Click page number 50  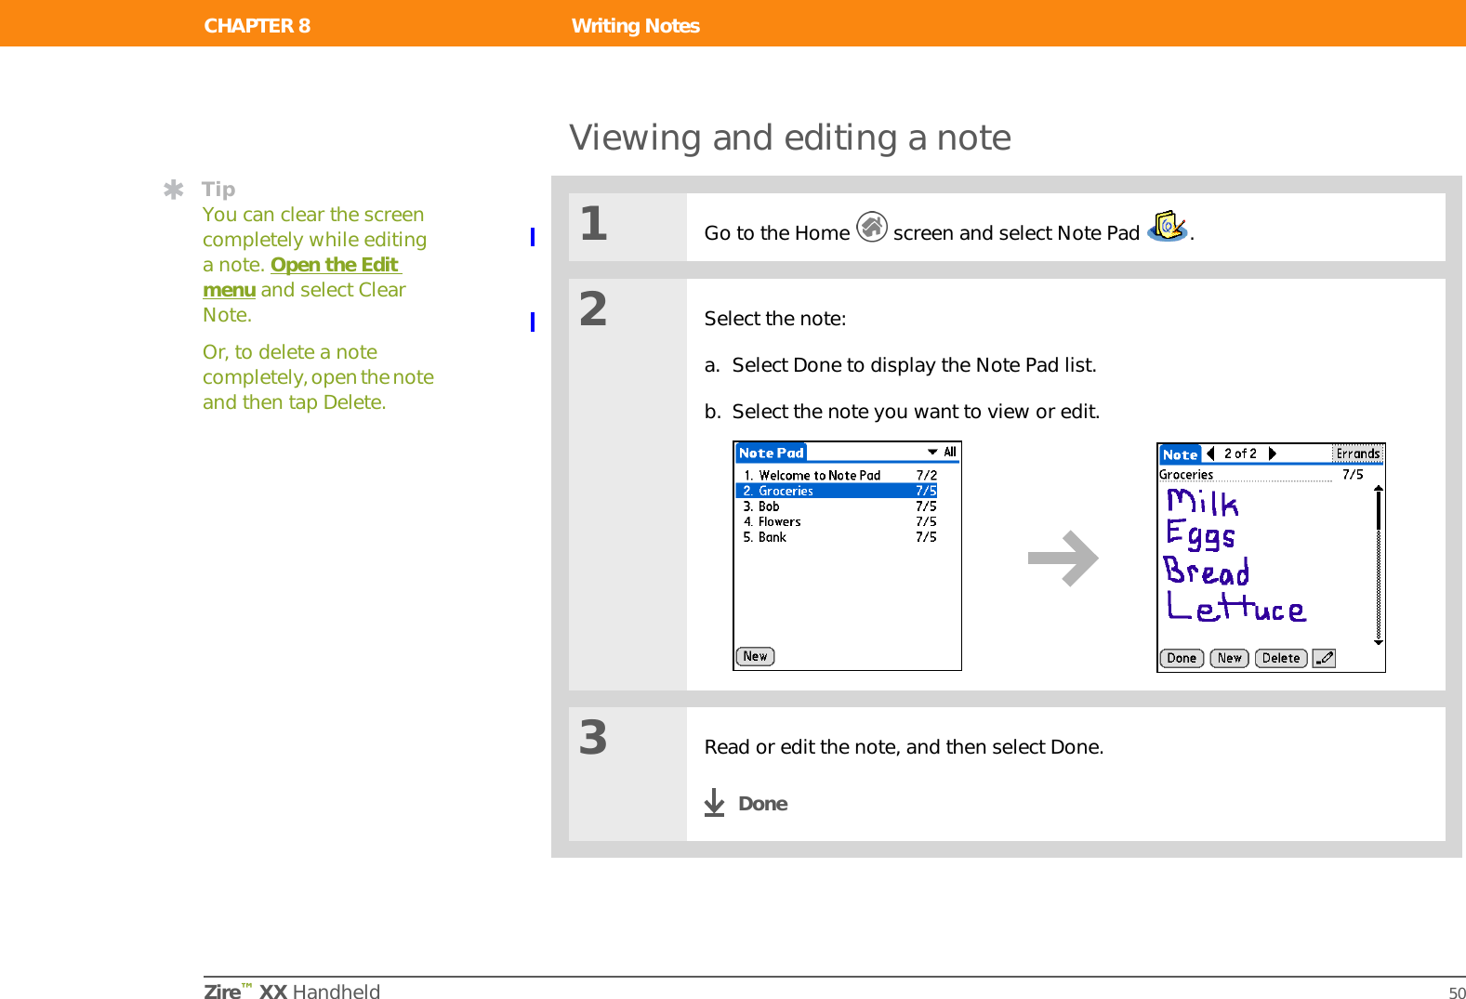coord(1457,992)
